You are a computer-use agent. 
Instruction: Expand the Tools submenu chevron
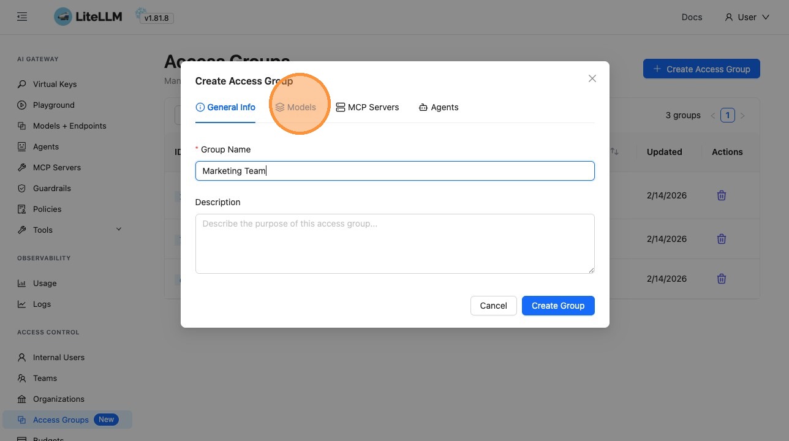119,229
